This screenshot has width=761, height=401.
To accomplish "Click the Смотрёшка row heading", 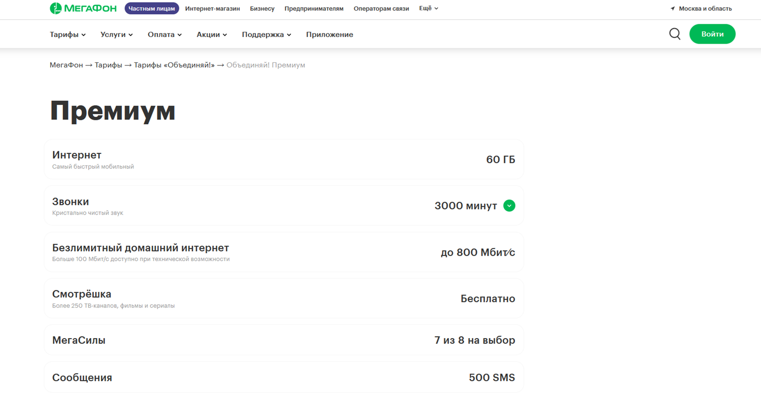I will coord(82,294).
